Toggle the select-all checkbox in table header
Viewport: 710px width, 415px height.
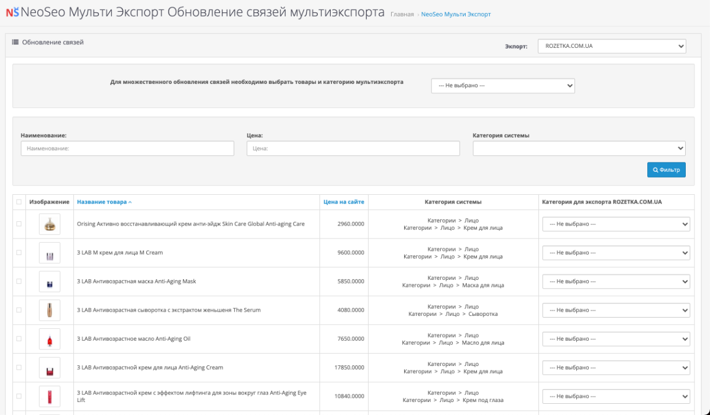pos(19,202)
